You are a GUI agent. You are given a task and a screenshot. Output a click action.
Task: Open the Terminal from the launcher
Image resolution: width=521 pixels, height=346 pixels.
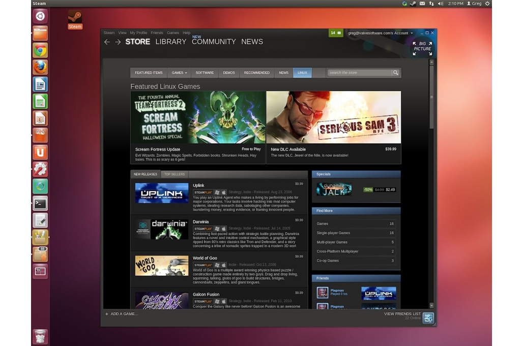(40, 204)
